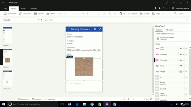
Task: Open the Align menu
Action: tap(156, 14)
